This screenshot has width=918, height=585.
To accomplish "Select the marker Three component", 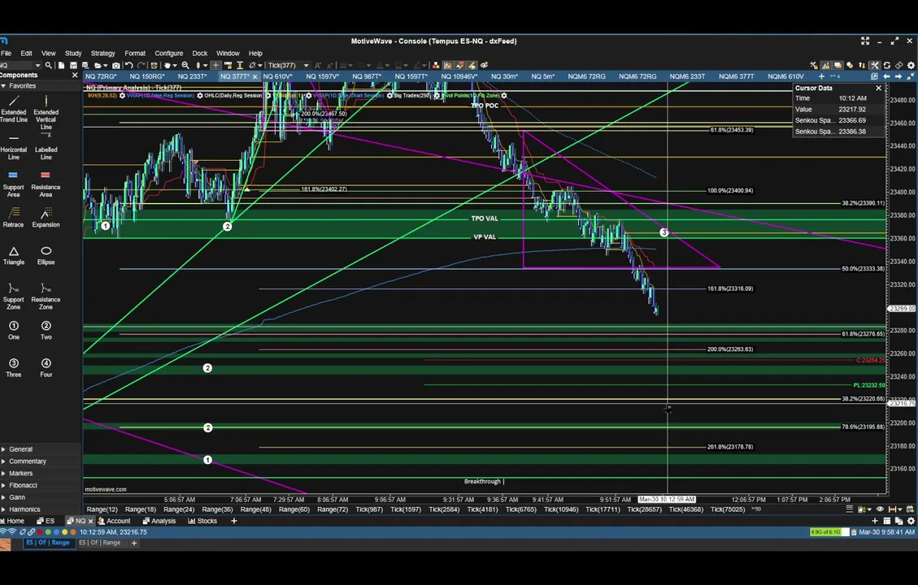I will tap(14, 367).
